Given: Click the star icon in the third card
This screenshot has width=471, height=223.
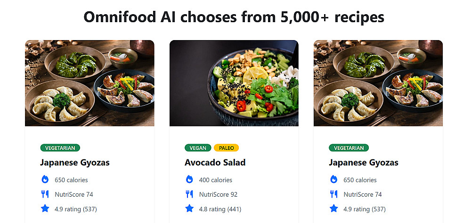Looking at the screenshot, I should pos(334,208).
